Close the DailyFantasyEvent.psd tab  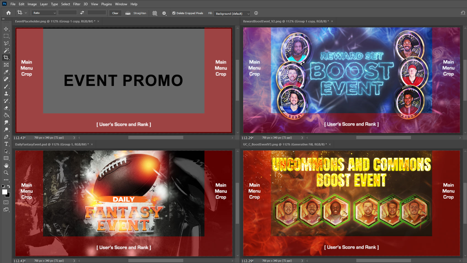tap(92, 144)
